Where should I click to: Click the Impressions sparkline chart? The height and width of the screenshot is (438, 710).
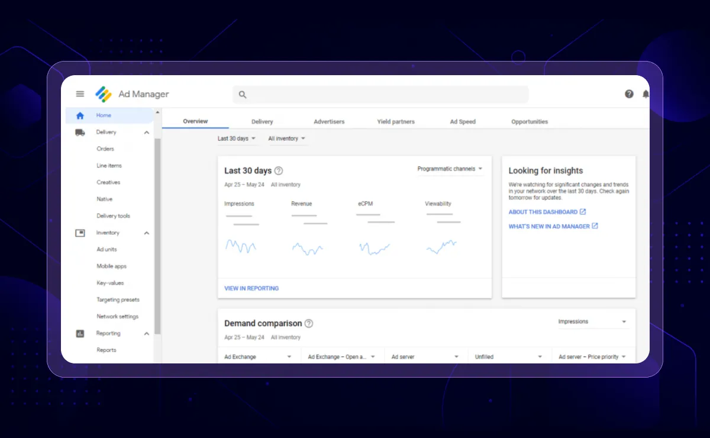[x=241, y=246]
